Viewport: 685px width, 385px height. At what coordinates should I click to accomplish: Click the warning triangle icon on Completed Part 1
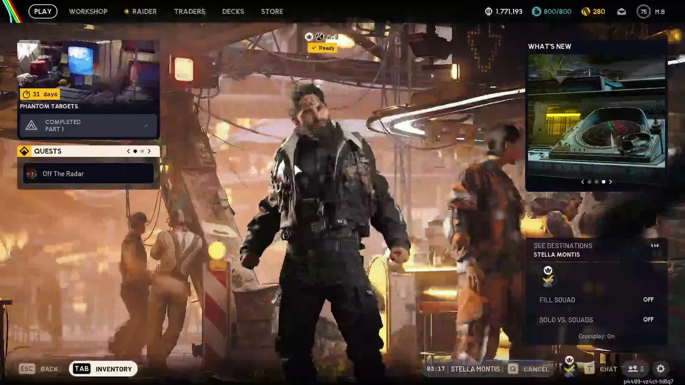click(x=32, y=126)
